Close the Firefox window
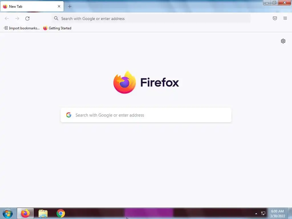292x219 pixels. (x=285, y=3)
